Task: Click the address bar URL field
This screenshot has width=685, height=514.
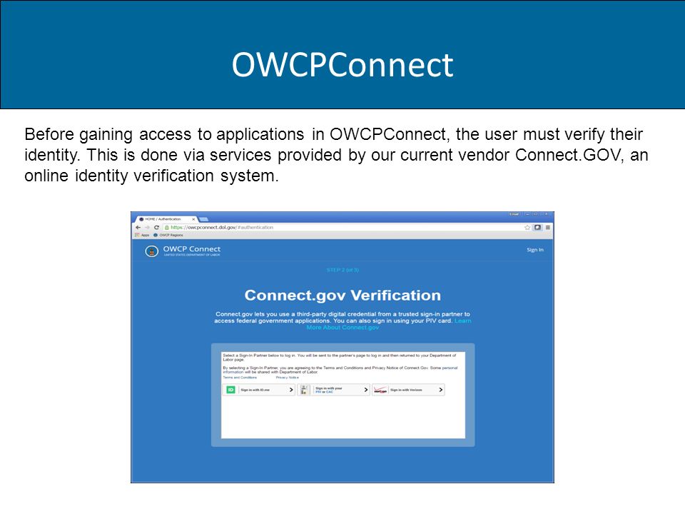Action: [343, 227]
